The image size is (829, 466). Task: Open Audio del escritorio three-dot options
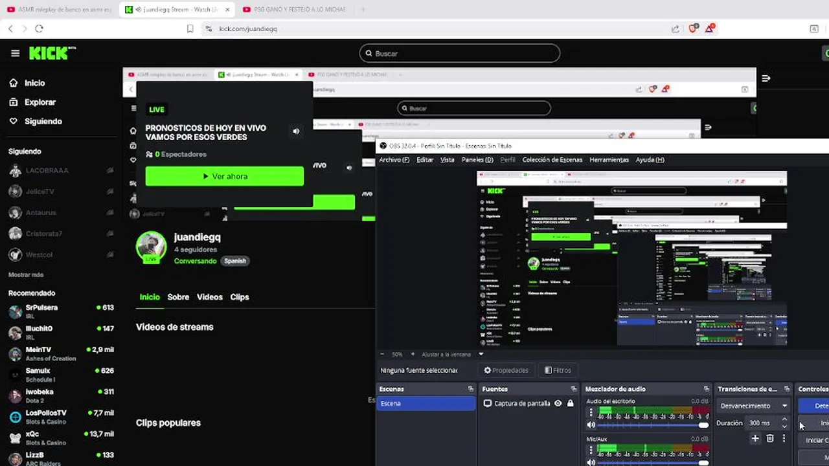(591, 412)
